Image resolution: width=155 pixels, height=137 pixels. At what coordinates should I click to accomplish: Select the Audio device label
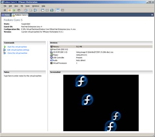55,60
